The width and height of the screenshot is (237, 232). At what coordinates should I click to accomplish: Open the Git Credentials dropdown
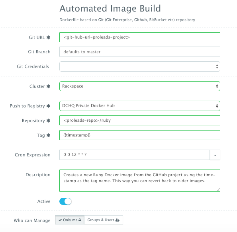pos(140,66)
